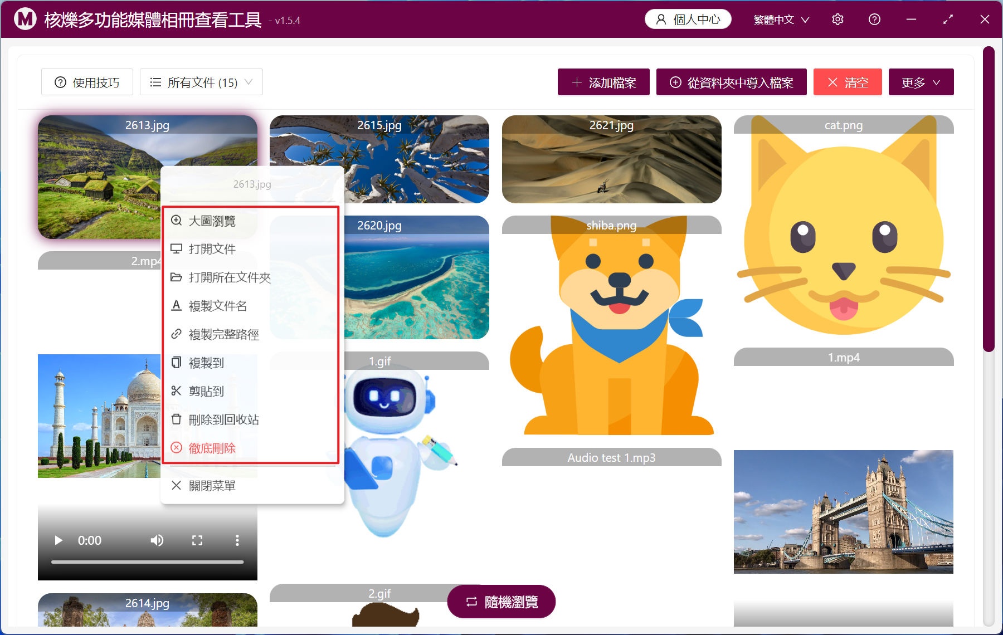Click the window expand arrows icon
The image size is (1003, 635).
click(948, 19)
